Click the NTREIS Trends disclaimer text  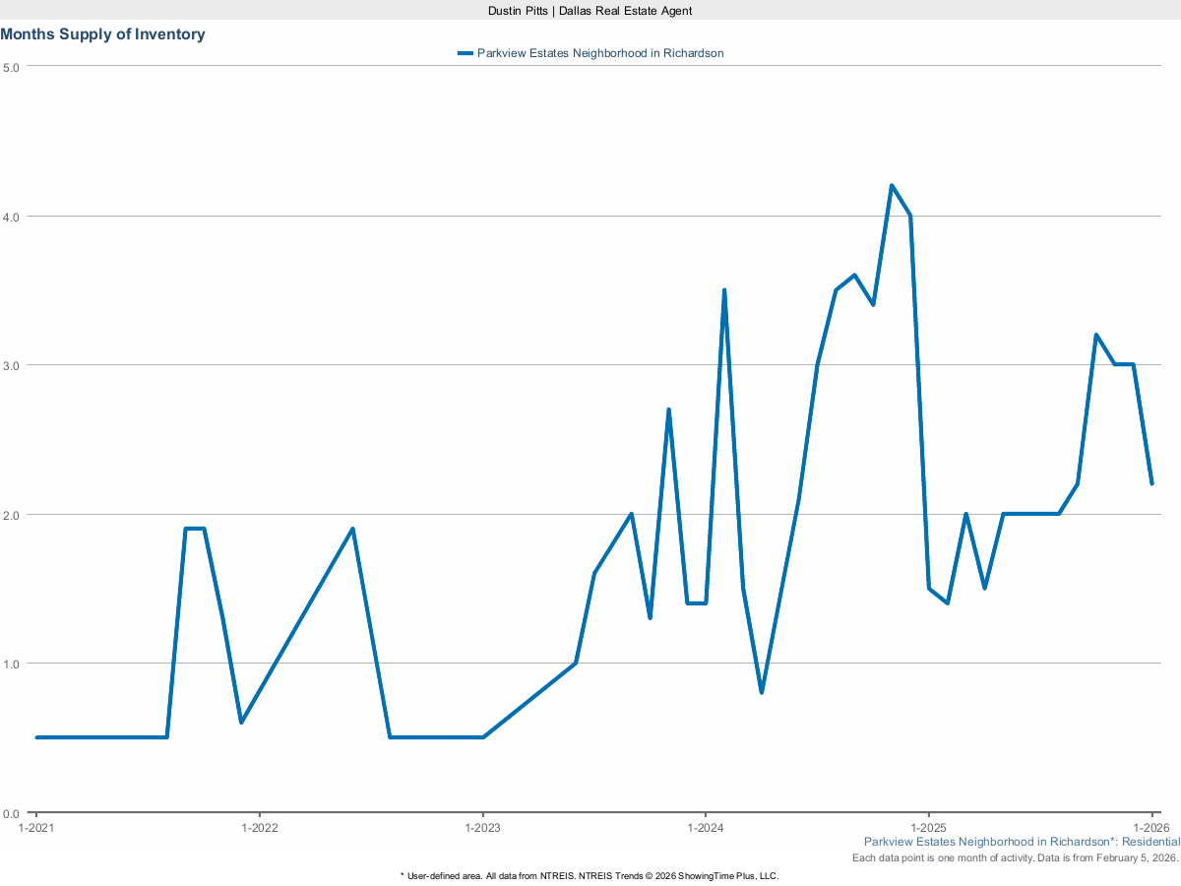click(590, 874)
